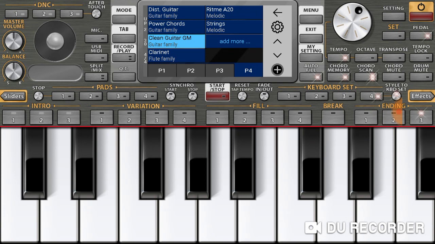Toggle the USB MIDI button
Screen dimensions: 435x244
coord(96,58)
